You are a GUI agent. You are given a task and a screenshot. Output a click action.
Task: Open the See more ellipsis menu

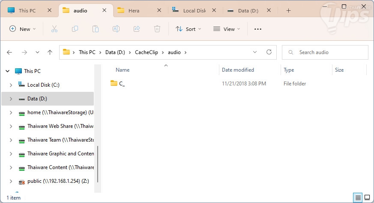[258, 29]
